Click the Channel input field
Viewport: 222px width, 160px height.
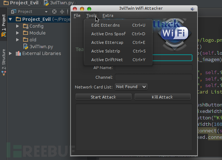point(154,77)
